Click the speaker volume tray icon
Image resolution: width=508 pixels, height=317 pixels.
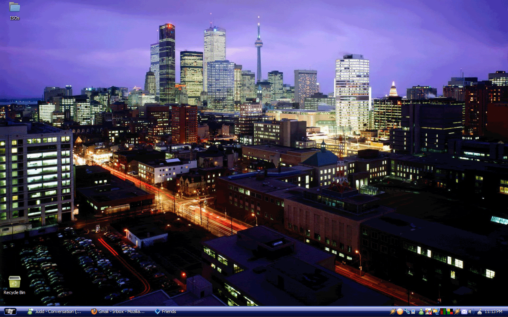(x=471, y=311)
